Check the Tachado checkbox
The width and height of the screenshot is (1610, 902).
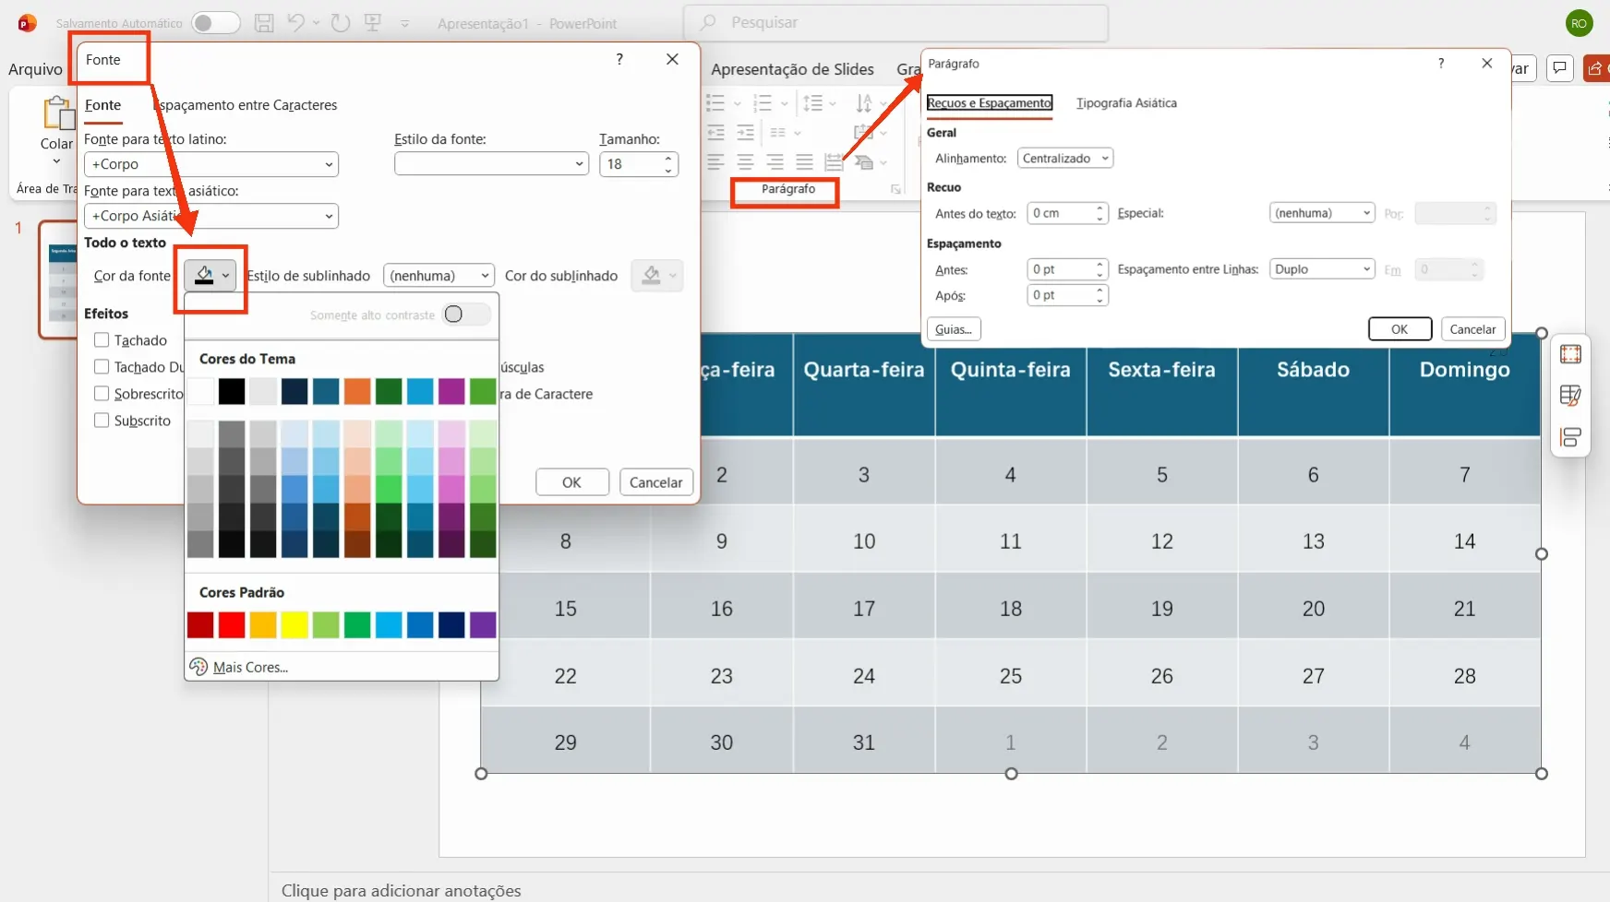pyautogui.click(x=102, y=340)
